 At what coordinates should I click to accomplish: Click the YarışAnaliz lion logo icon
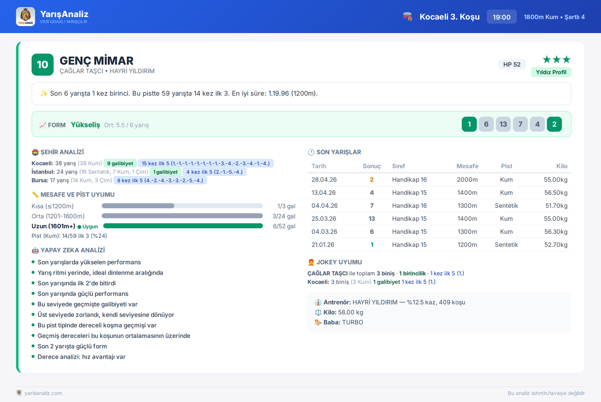pos(26,17)
